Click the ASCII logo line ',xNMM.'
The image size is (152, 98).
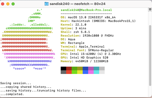[37, 14]
